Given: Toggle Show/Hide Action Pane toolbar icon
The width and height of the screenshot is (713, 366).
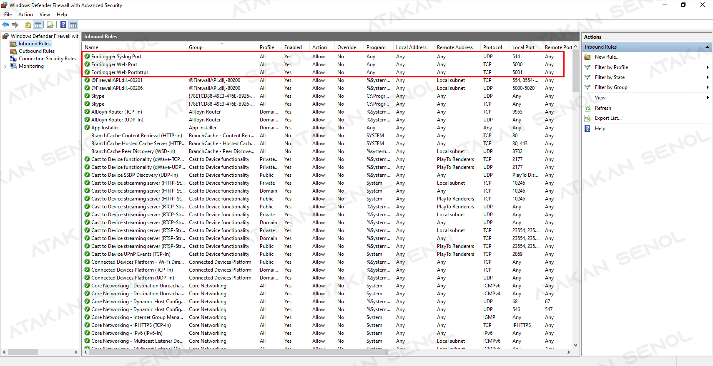Looking at the screenshot, I should pyautogui.click(x=73, y=25).
